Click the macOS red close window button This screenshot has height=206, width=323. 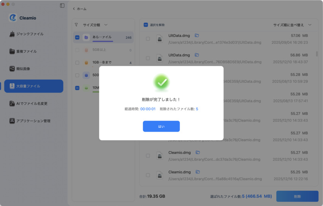(x=3, y=4)
